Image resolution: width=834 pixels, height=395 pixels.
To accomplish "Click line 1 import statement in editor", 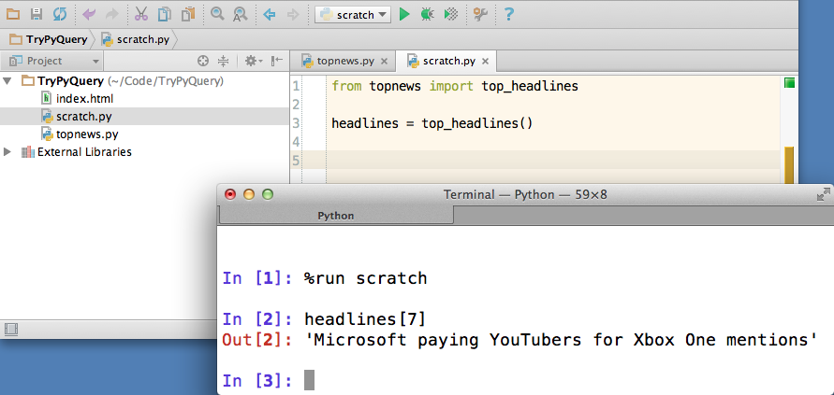I will (x=455, y=86).
